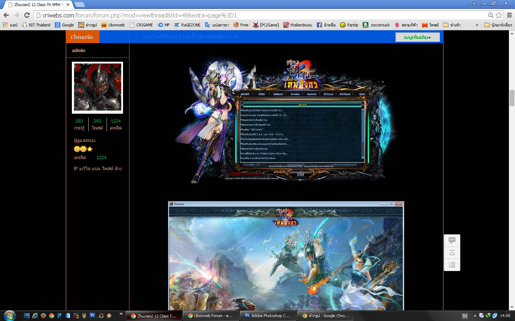The image size is (515, 321).
Task: Open the other bookmarks folder on the right
Action: 498,25
